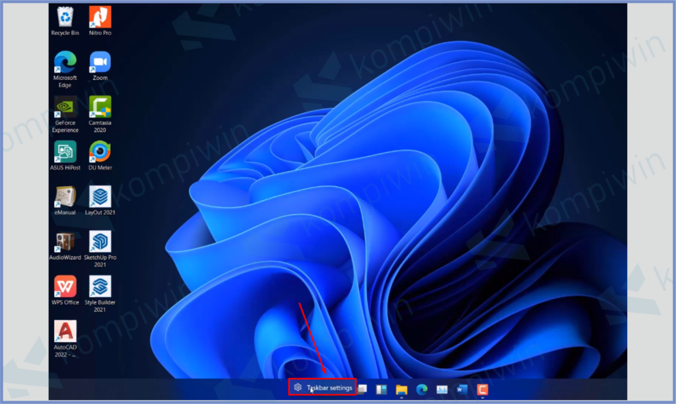Click the GeForce Experience desktop icon

(65, 107)
